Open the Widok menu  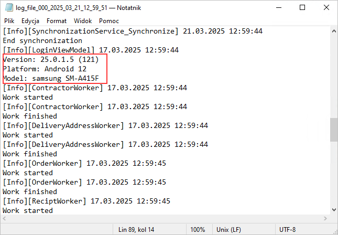[x=83, y=21]
